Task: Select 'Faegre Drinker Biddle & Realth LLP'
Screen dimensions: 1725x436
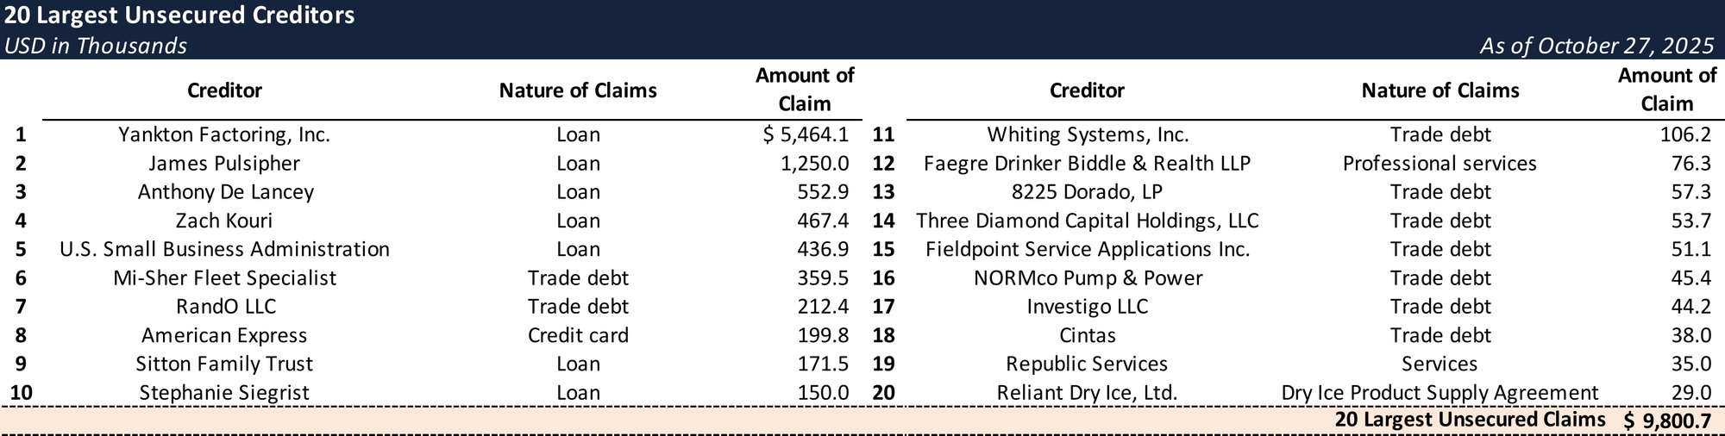Action: [x=1087, y=164]
